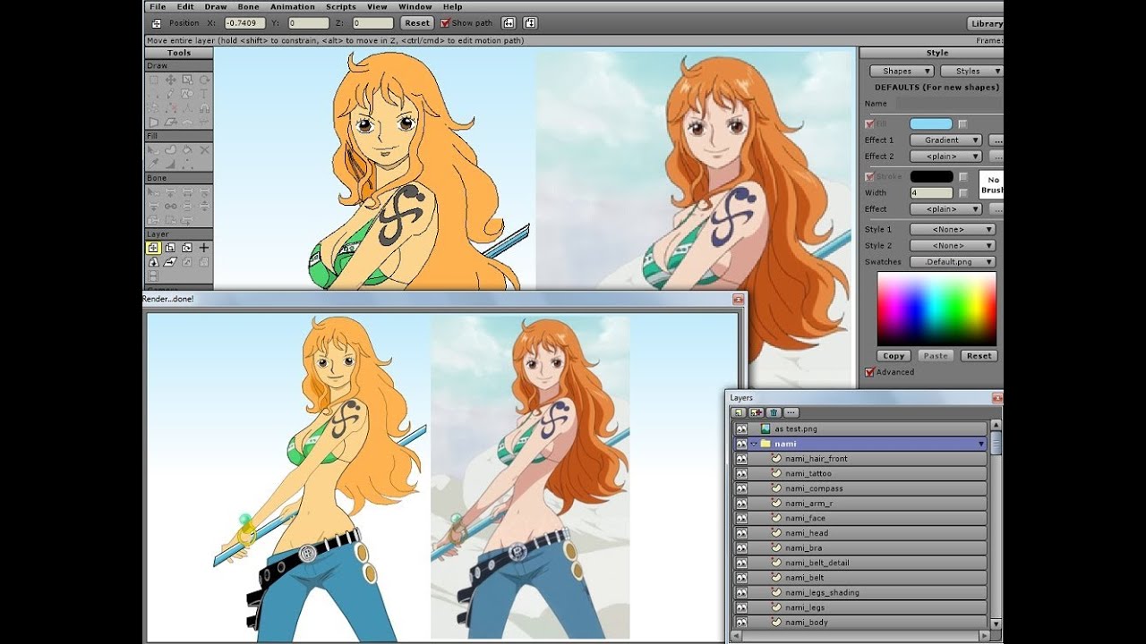The image size is (1146, 644).
Task: Toggle the Advanced checkbox
Action: click(x=869, y=372)
